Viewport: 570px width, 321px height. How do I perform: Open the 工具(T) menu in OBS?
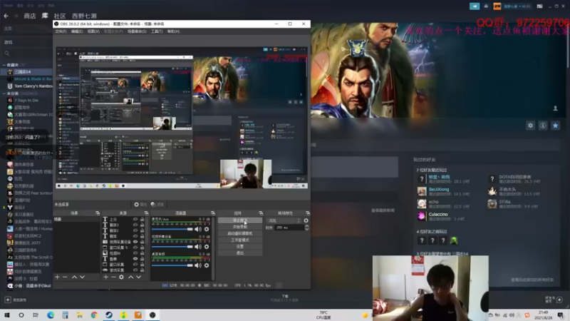point(156,31)
